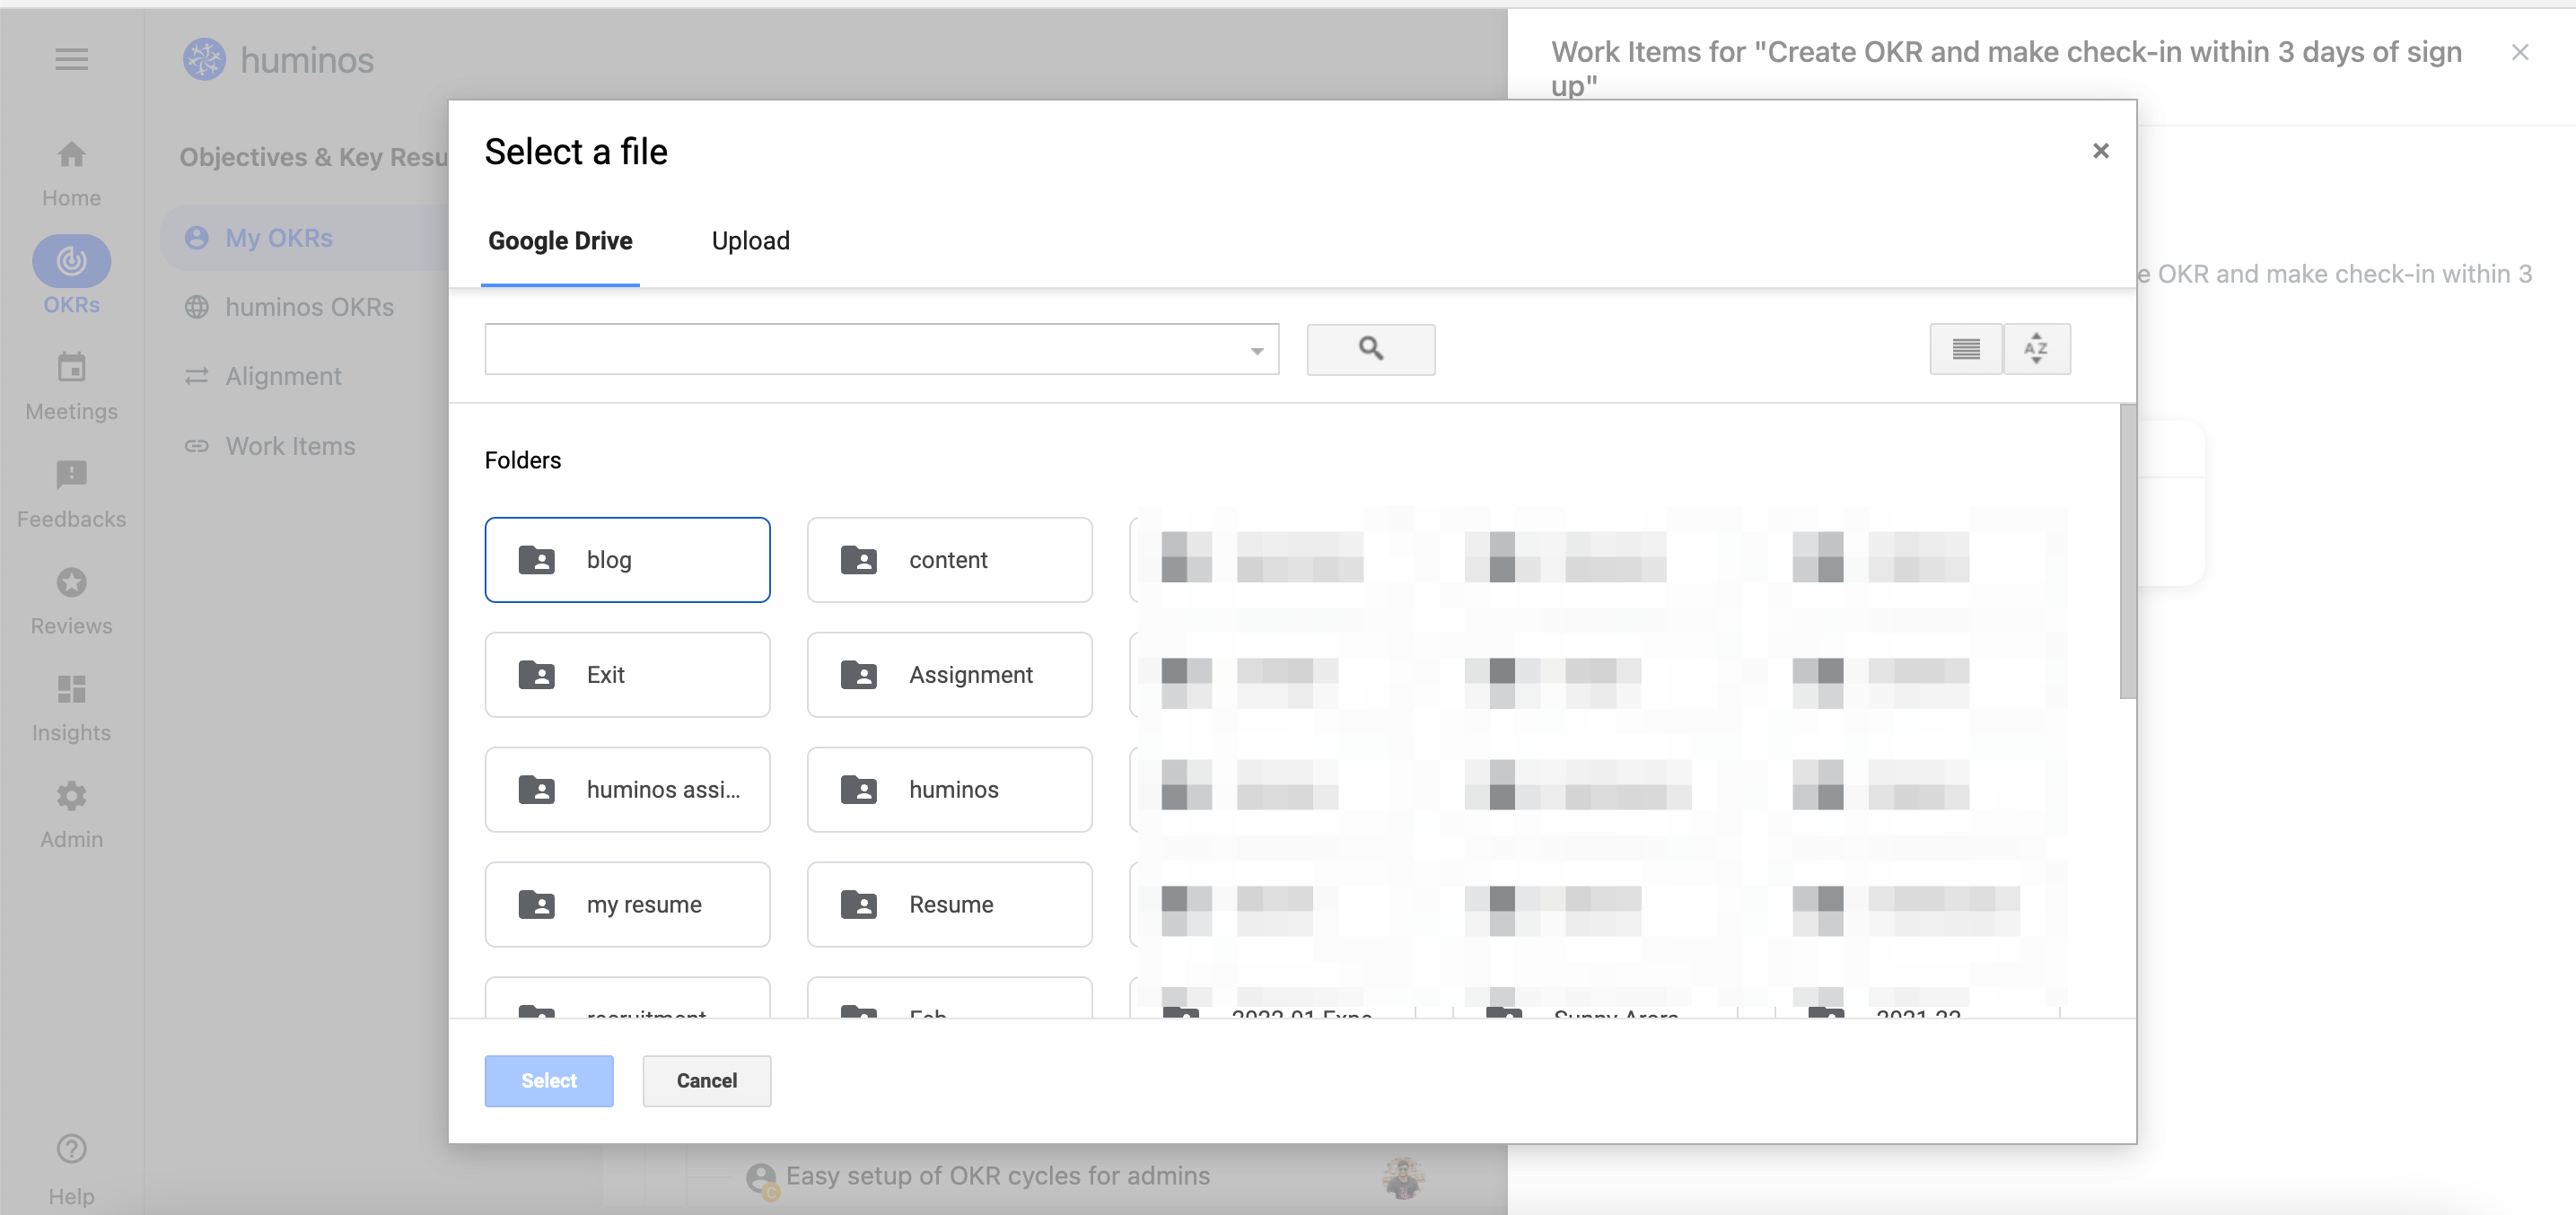Open Insights dashboard icon
Image resolution: width=2576 pixels, height=1215 pixels.
(71, 689)
